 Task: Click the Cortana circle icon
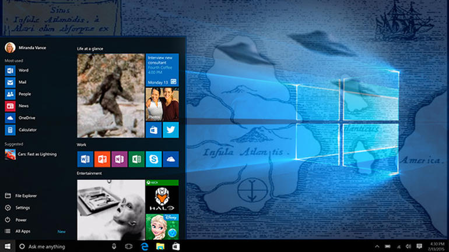(22, 246)
